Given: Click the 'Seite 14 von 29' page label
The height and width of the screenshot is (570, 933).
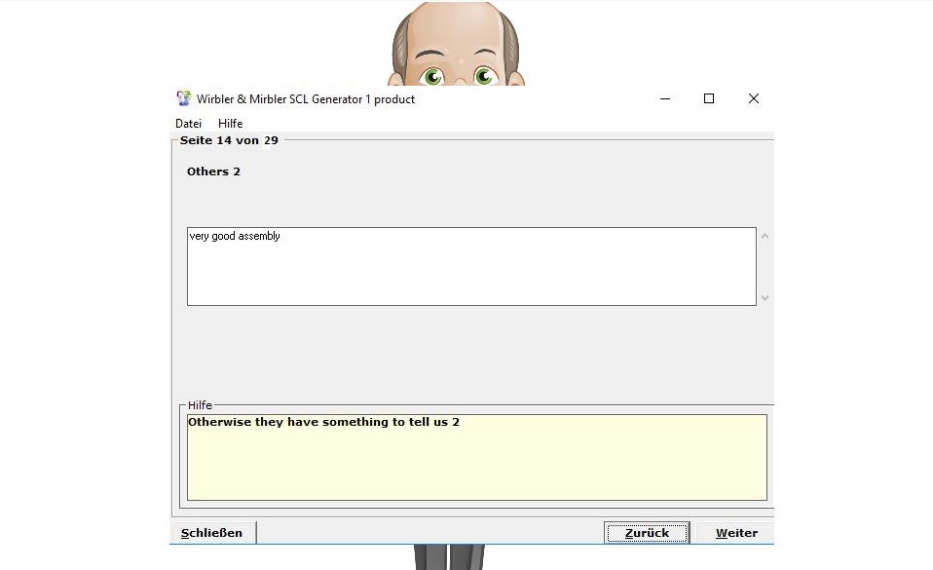Looking at the screenshot, I should coord(229,140).
